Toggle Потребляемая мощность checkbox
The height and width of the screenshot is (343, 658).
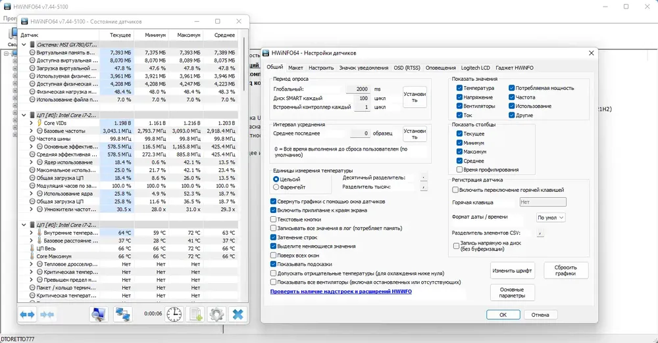(511, 88)
